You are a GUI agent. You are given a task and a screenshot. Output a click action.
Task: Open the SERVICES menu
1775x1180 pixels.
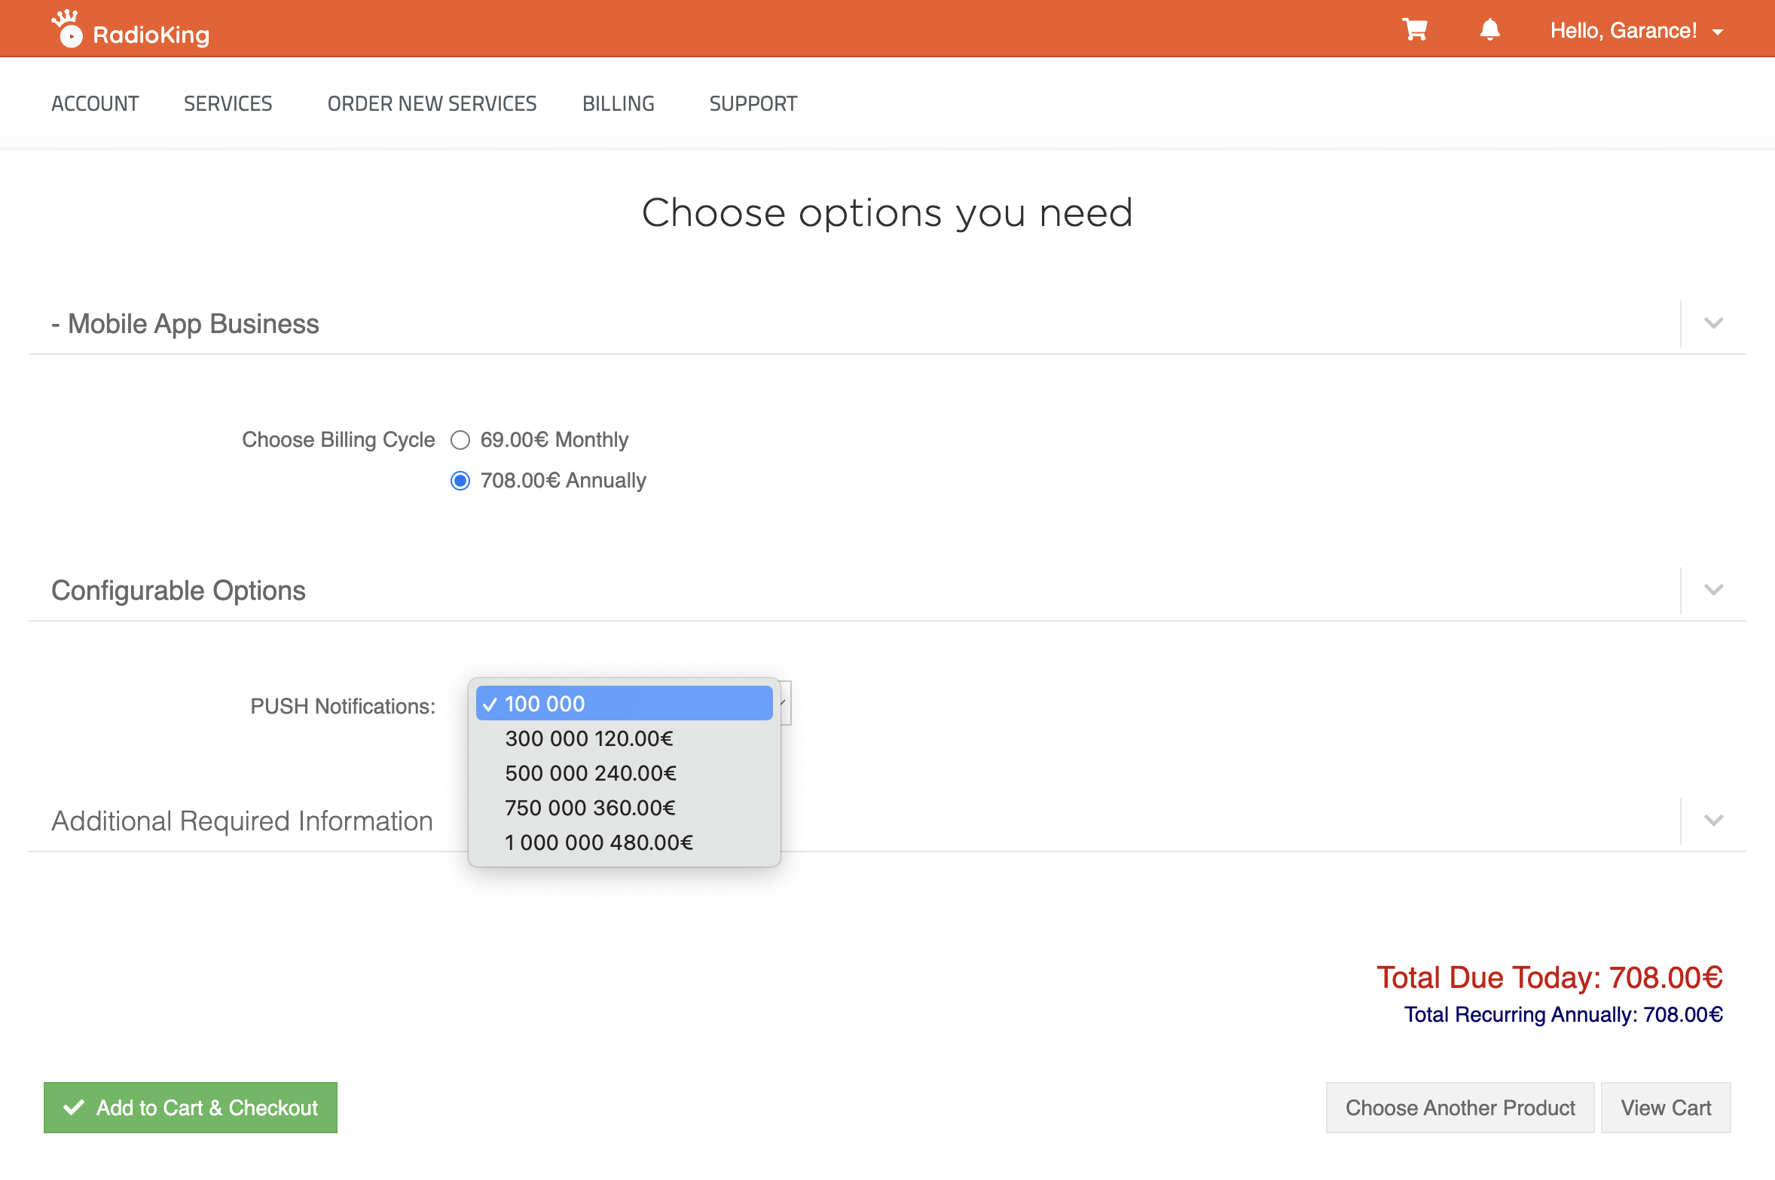pos(228,103)
